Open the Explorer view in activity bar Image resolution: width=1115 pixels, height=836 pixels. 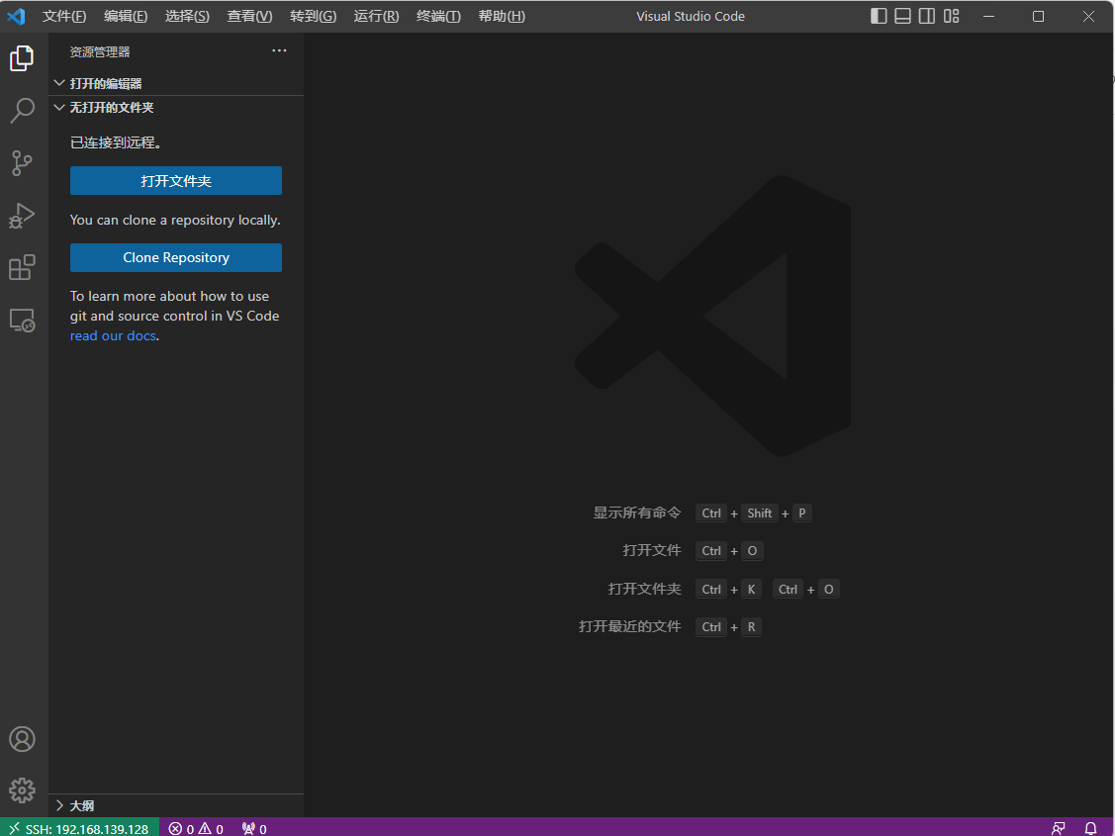[x=22, y=58]
